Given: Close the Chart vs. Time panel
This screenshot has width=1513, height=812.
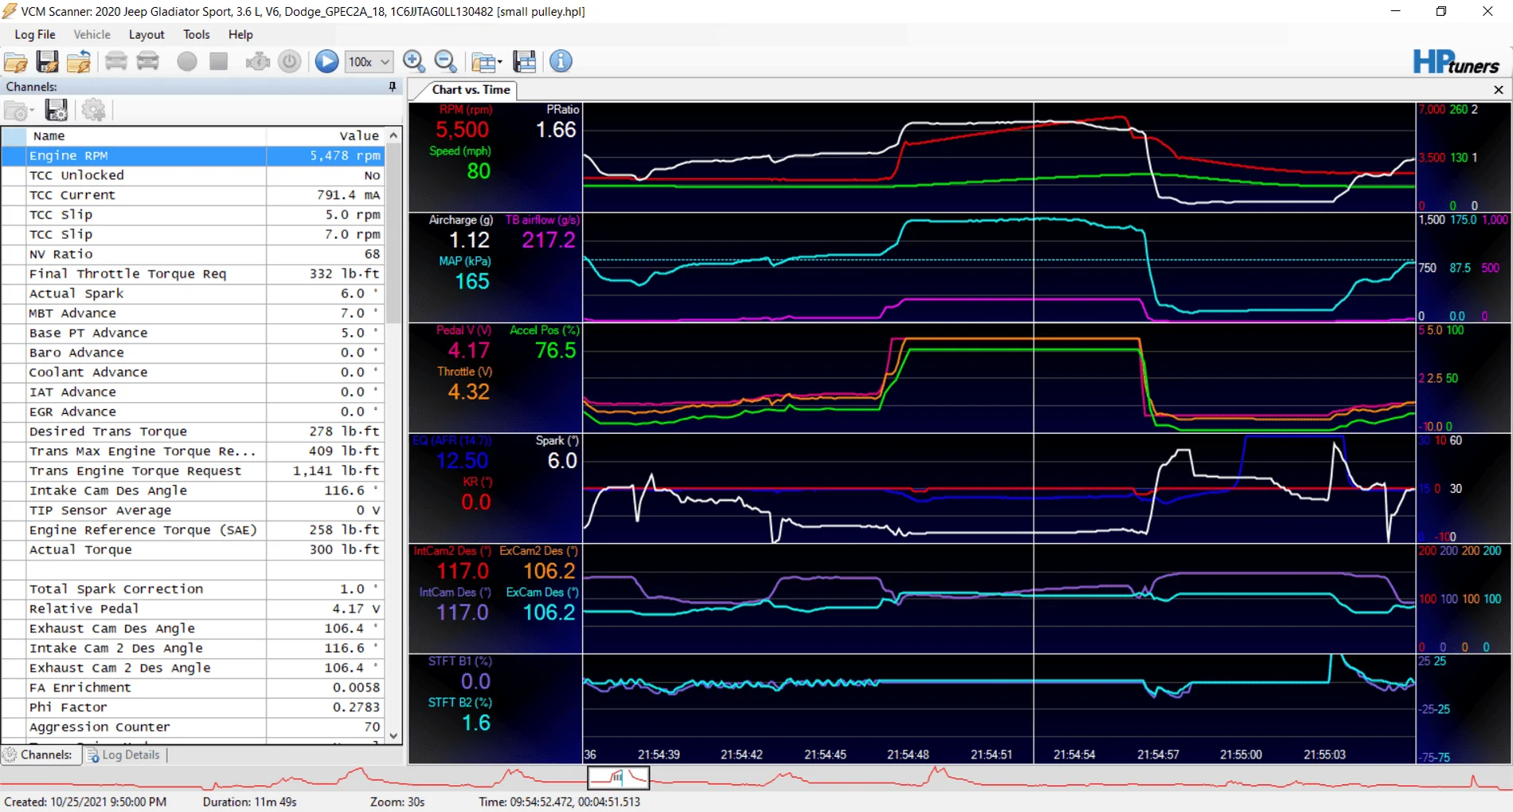Looking at the screenshot, I should pyautogui.click(x=1499, y=90).
